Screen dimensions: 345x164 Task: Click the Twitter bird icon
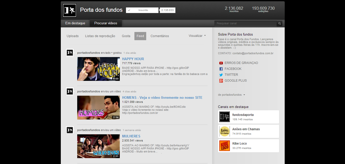tap(221, 75)
